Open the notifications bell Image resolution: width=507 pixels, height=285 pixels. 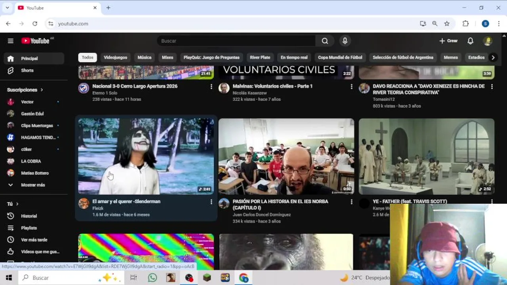tap(470, 41)
